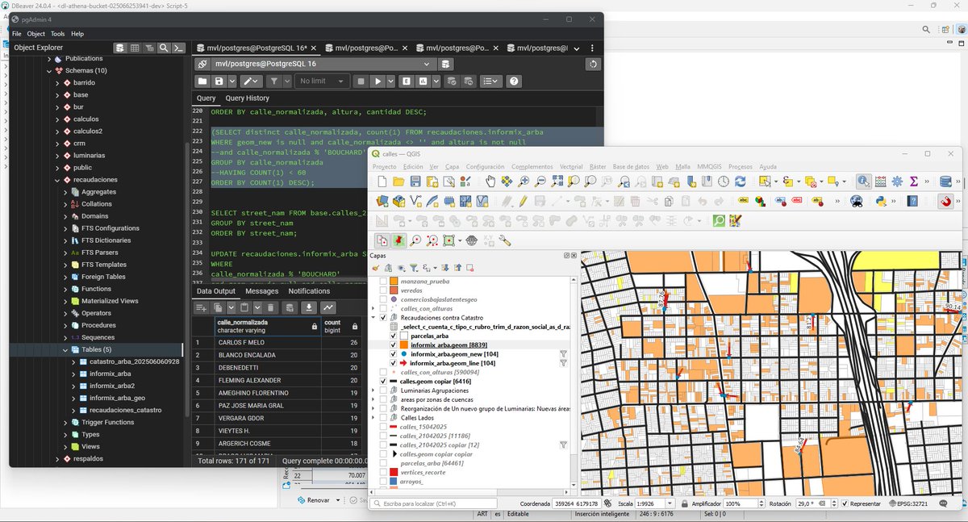Refresh the QGIS map canvas
The width and height of the screenshot is (968, 522).
740,182
